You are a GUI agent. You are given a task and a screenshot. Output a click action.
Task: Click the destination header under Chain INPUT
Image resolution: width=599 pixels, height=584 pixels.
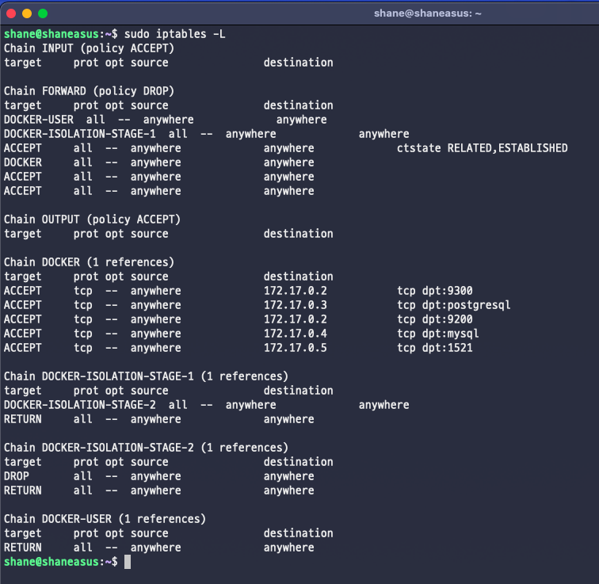(x=299, y=63)
